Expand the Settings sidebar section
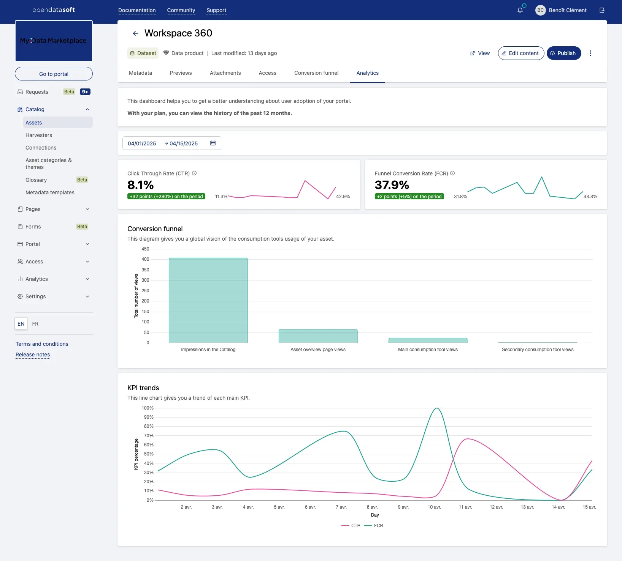 87,296
